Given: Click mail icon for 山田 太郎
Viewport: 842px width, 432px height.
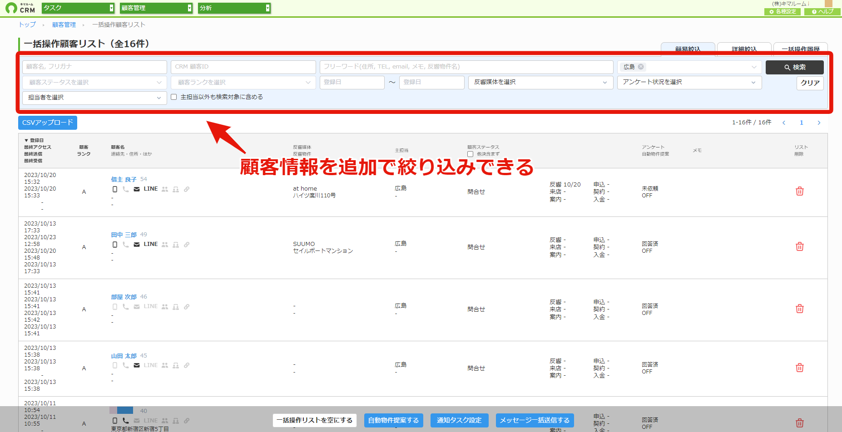Looking at the screenshot, I should click(137, 365).
